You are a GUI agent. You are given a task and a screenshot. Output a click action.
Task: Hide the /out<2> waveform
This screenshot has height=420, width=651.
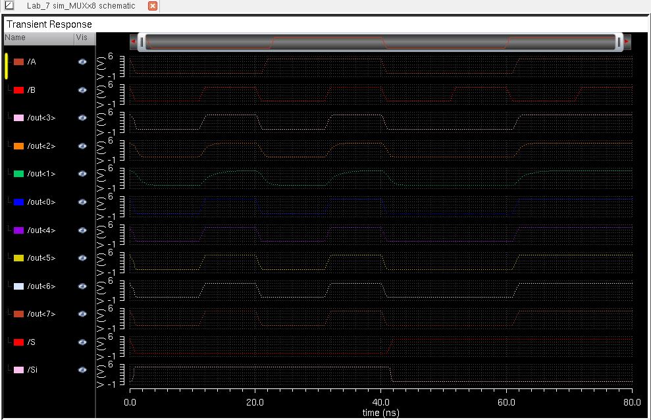point(82,146)
